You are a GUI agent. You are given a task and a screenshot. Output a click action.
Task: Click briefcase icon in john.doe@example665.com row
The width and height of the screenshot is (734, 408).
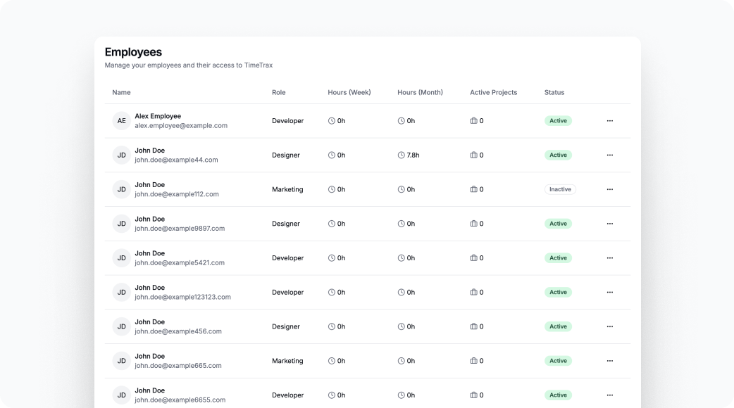click(474, 361)
